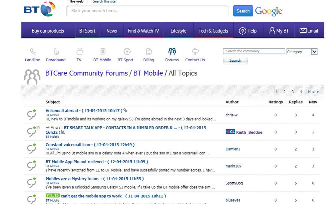Image resolution: width=333 pixels, height=204 pixels.
Task: Open the BT Mobile phone icon
Action: pos(103,52)
